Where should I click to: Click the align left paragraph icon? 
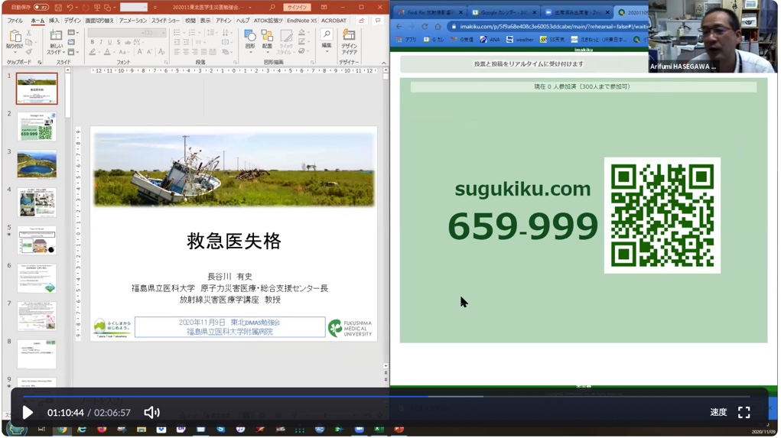(177, 52)
